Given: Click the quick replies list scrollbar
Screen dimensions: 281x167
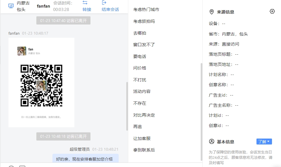Looking at the screenshot, I should click(202, 112).
